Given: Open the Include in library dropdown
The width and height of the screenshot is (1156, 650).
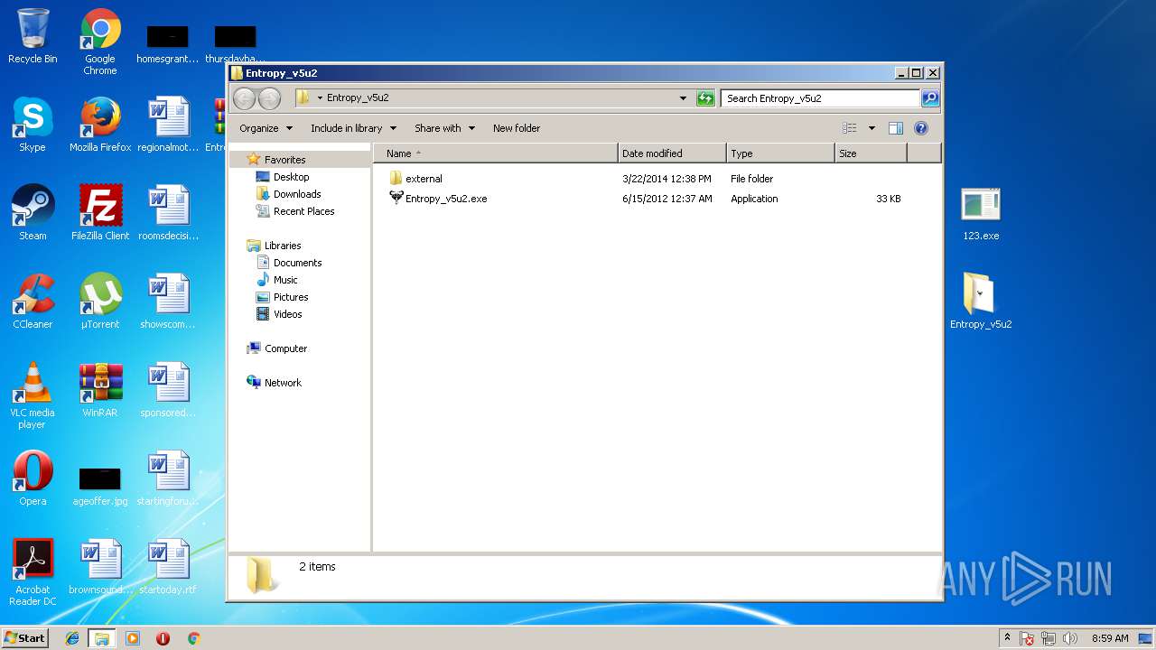Looking at the screenshot, I should tap(353, 128).
